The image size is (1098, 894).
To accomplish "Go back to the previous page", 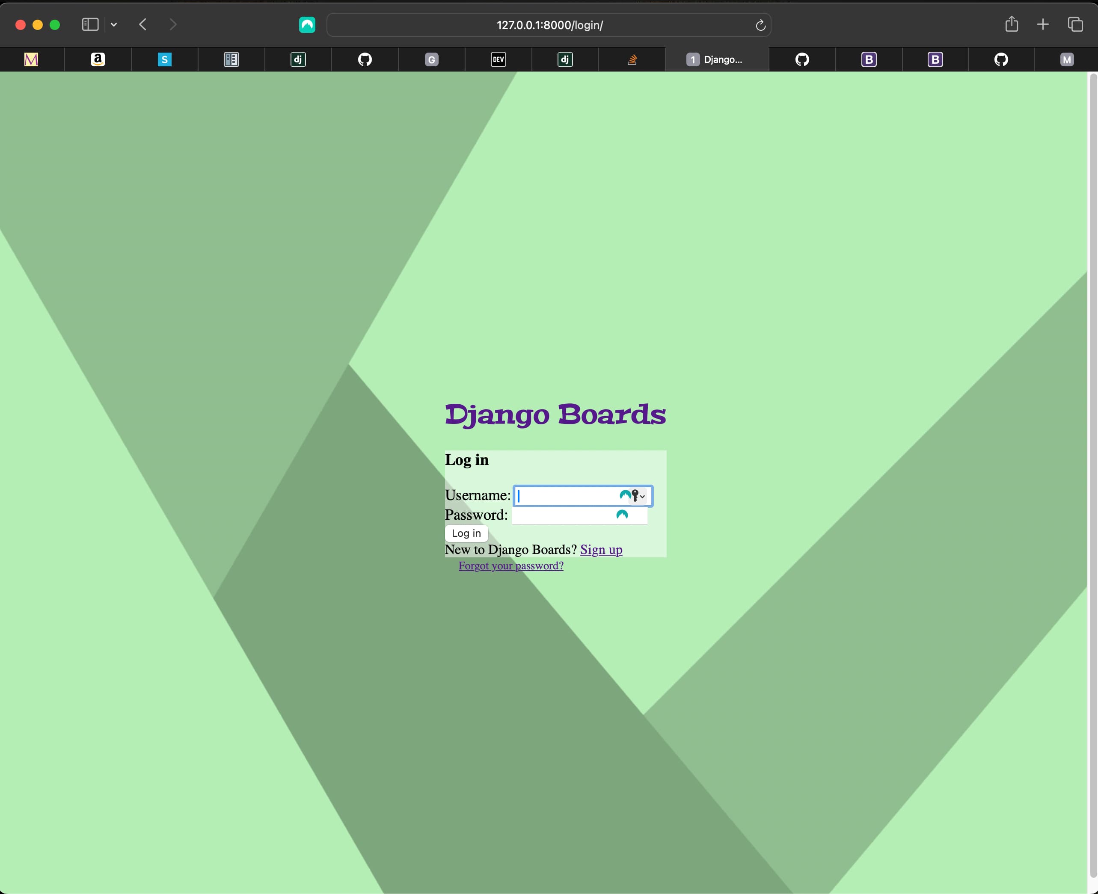I will coord(143,24).
